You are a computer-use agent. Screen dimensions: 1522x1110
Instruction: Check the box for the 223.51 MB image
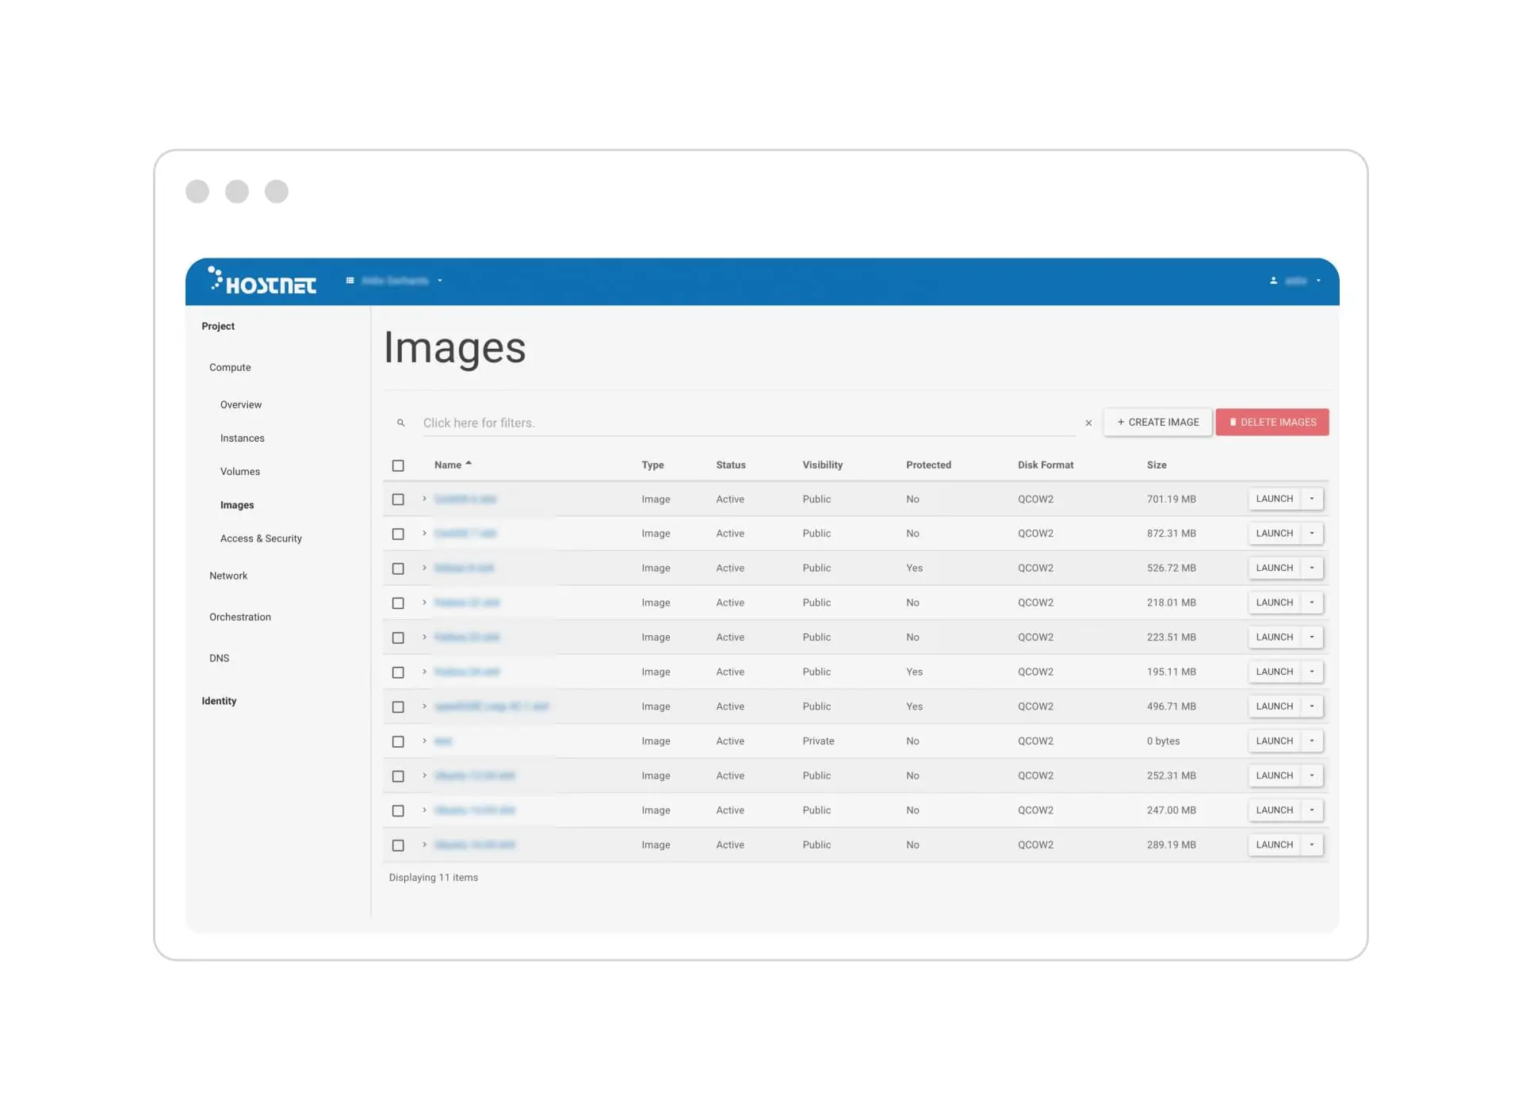point(398,637)
